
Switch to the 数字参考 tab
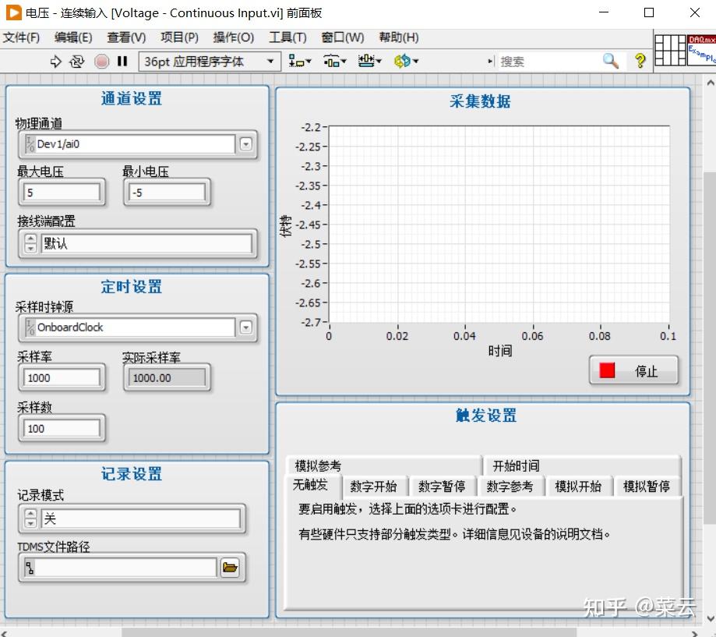click(x=510, y=487)
